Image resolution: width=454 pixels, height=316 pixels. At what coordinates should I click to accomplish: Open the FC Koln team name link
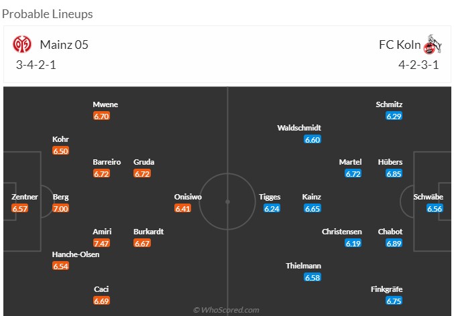click(399, 45)
